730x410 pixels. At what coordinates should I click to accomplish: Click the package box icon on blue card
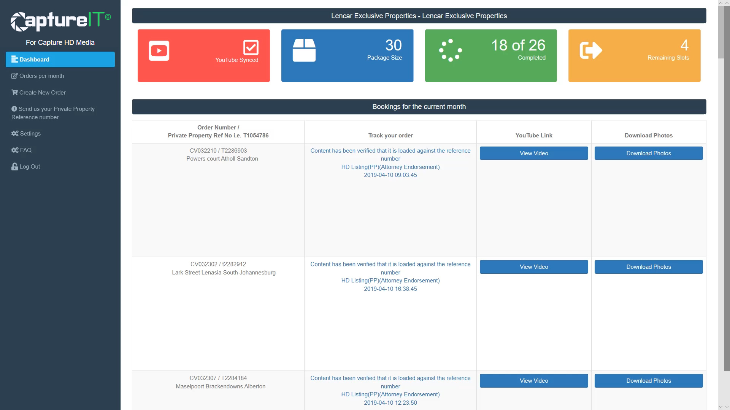click(x=304, y=50)
